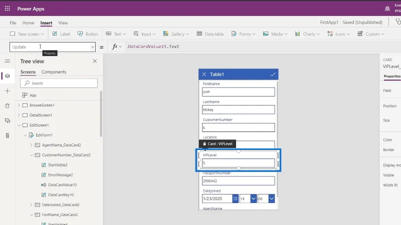Open the Media dropdown
Viewport: 401px width, 225px height.
tap(275, 34)
